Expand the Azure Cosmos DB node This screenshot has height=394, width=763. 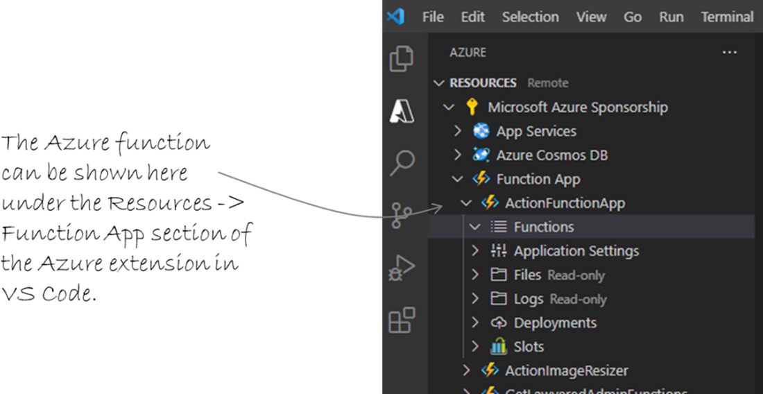[x=457, y=155]
